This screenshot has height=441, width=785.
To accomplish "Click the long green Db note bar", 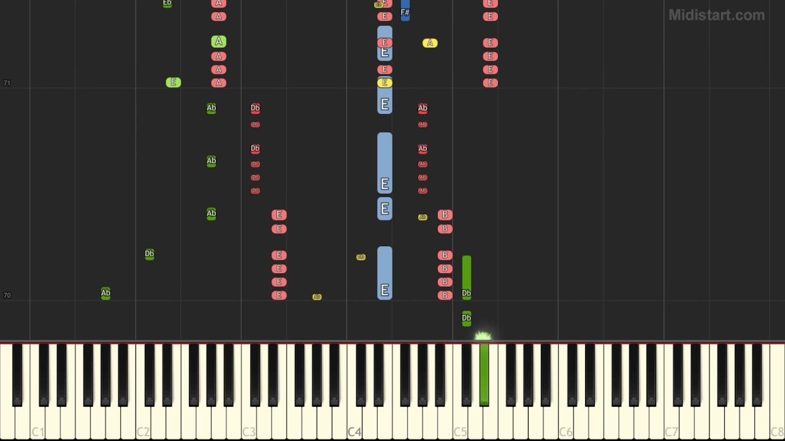I will 467,277.
